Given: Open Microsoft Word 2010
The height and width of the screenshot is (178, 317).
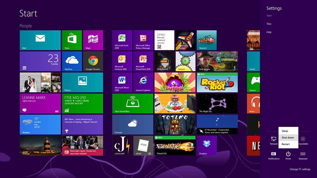Looking at the screenshot, I should tap(122, 82).
